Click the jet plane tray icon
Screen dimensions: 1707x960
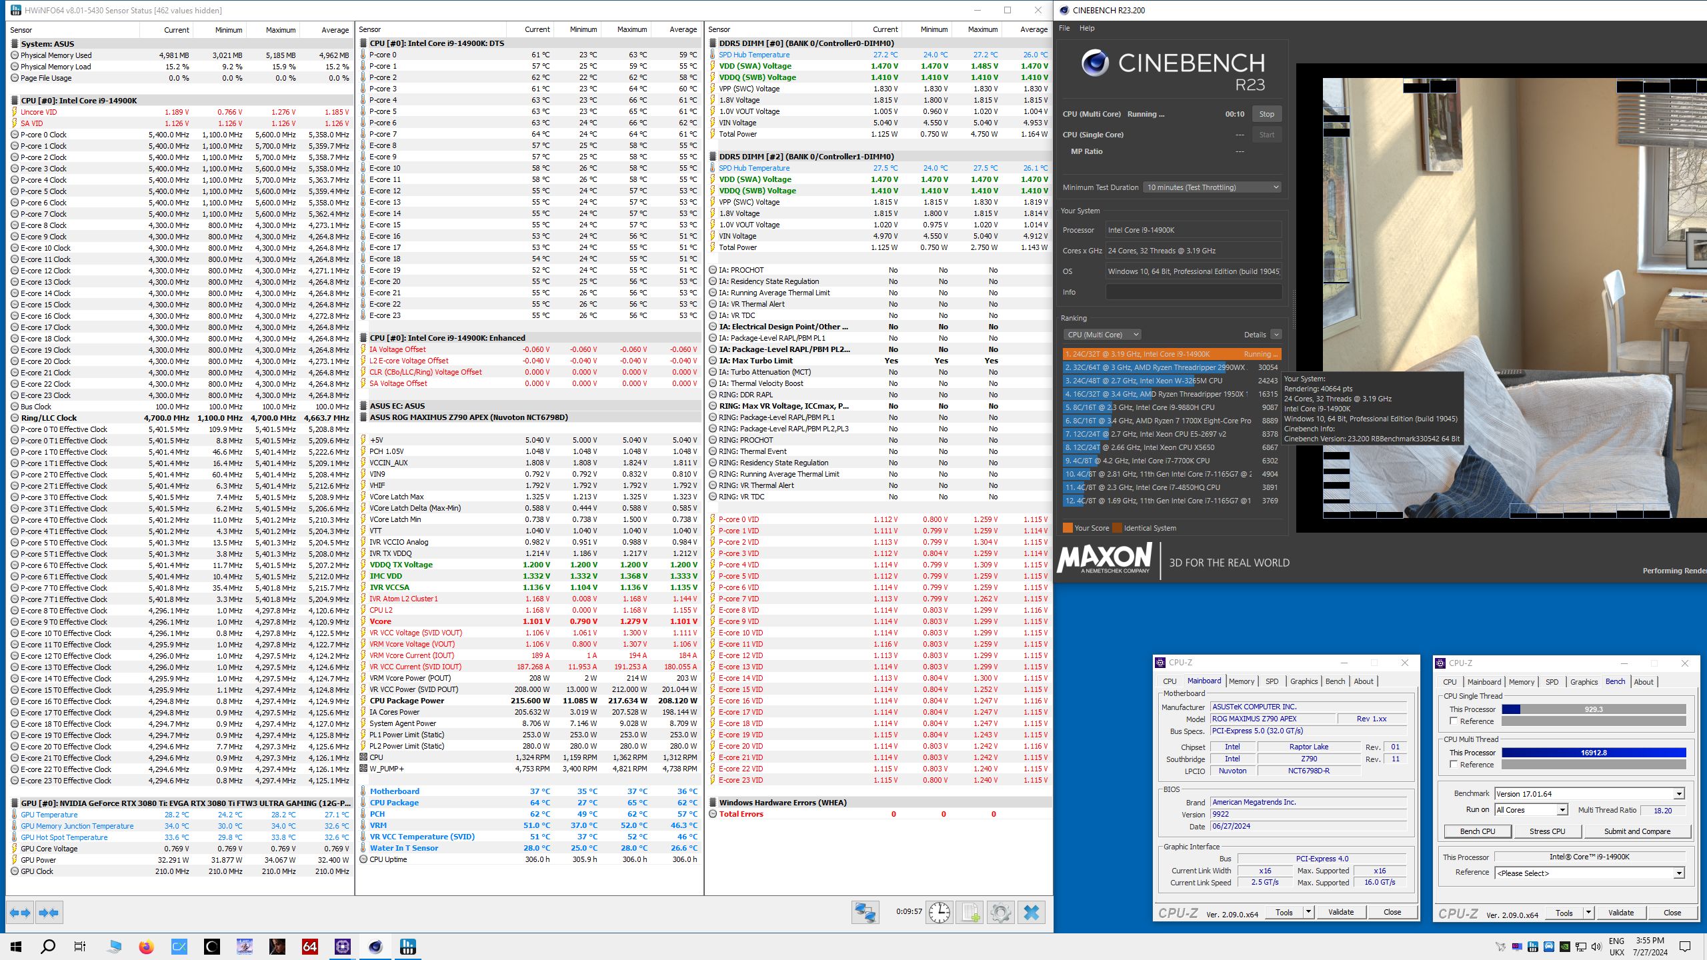[x=1500, y=947]
